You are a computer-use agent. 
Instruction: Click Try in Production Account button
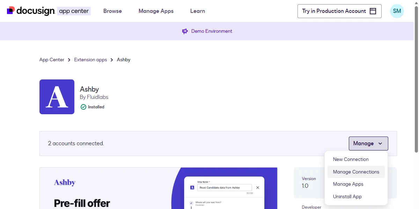[x=339, y=11]
